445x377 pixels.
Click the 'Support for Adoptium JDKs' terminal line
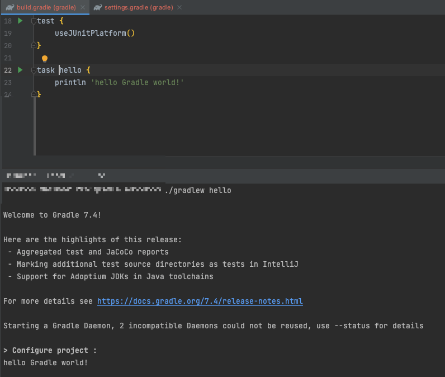(111, 276)
